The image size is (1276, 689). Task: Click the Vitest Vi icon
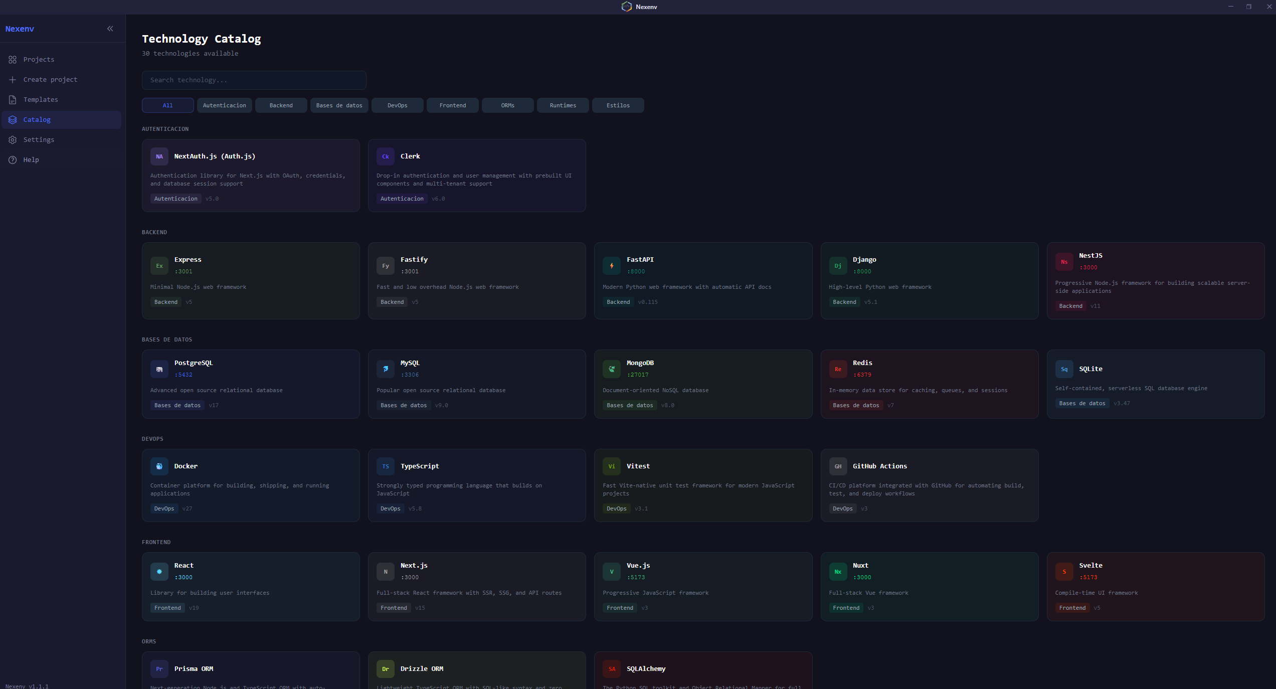coord(612,466)
